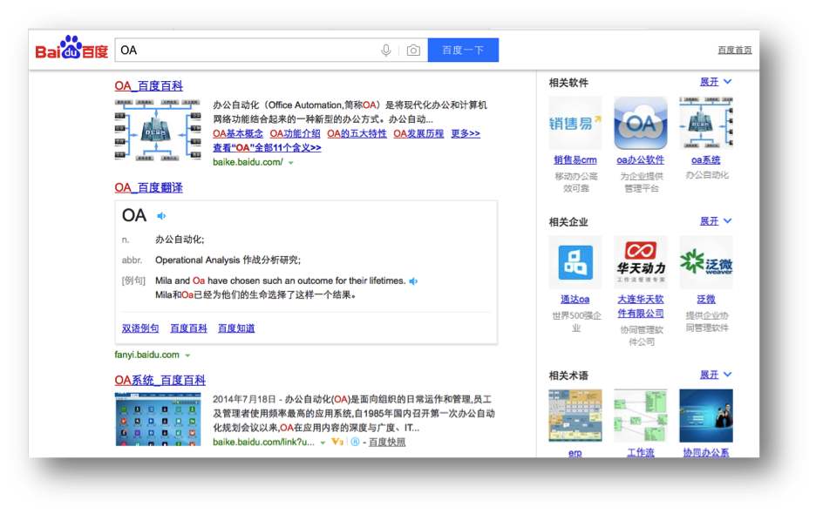Open 大连华天软件有限公司 link
The width and height of the screenshot is (816, 514).
click(641, 307)
